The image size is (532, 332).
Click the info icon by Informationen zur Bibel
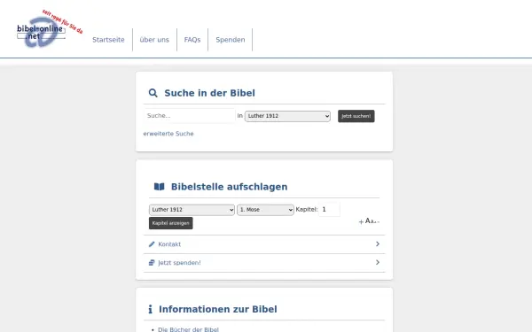pos(151,309)
